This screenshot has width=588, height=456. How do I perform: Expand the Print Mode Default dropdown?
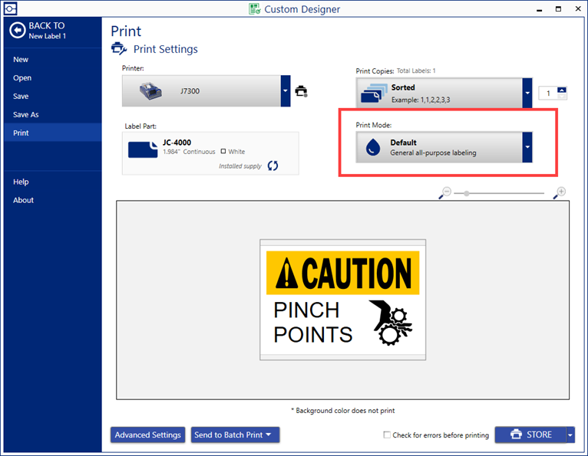tap(527, 146)
